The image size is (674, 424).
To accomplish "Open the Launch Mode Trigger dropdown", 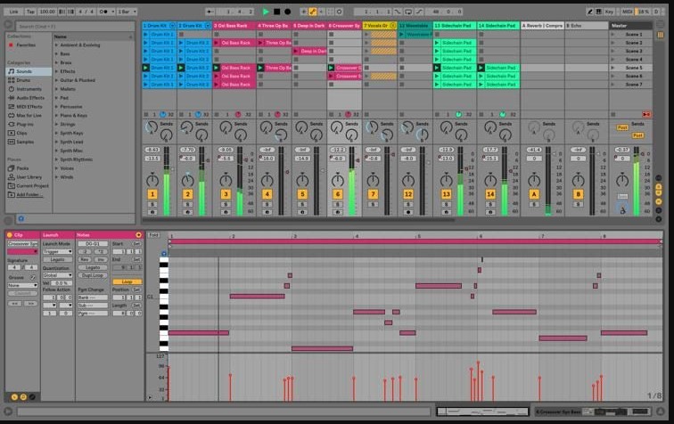I will pos(58,251).
